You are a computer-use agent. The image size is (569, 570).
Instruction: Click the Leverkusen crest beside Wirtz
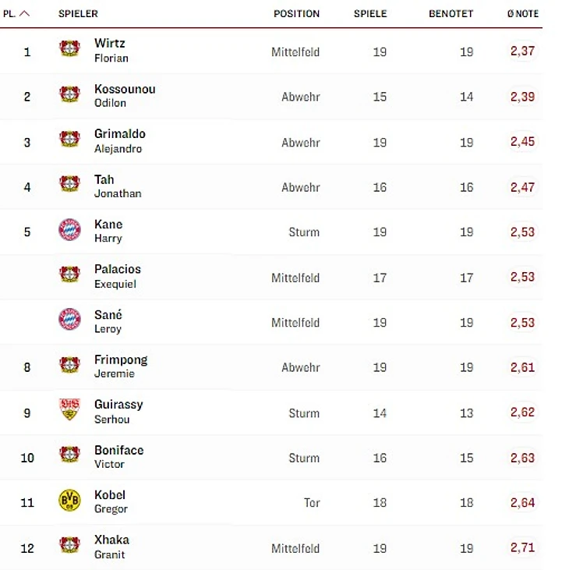click(x=69, y=48)
